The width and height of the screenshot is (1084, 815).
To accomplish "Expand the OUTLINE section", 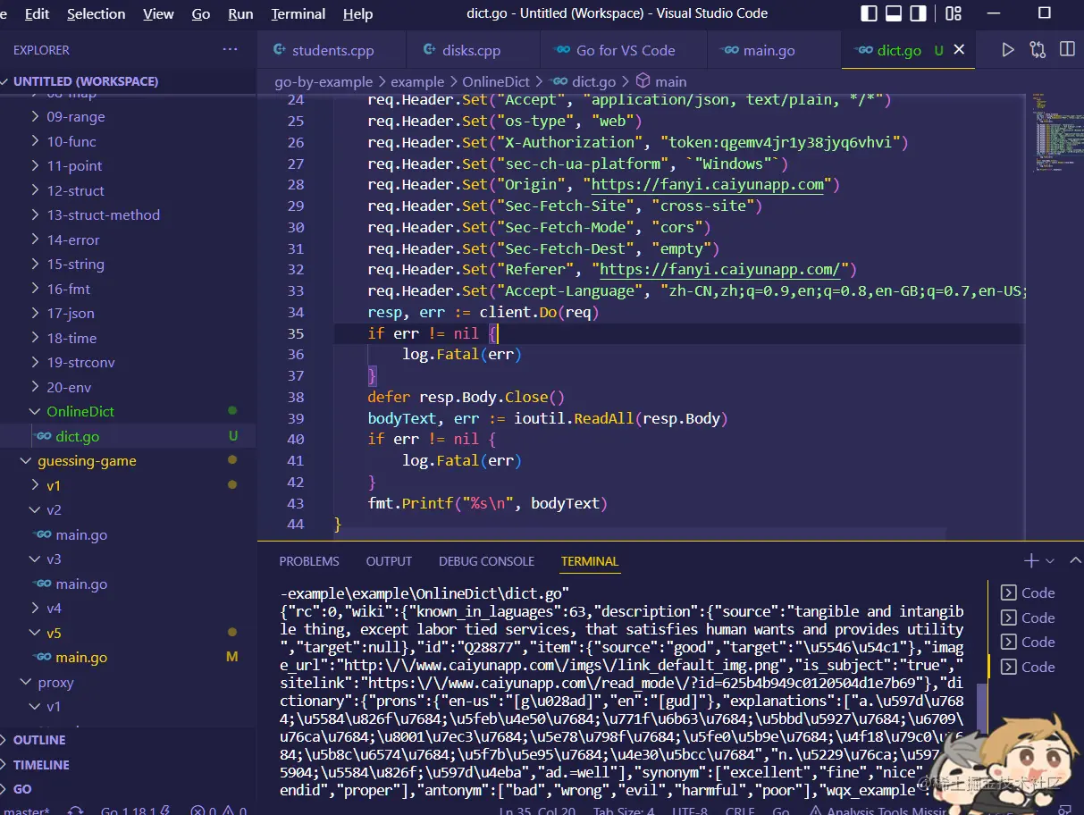I will tap(128, 740).
